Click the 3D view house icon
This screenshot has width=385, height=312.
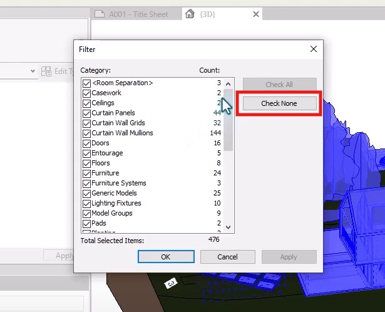[x=190, y=14]
